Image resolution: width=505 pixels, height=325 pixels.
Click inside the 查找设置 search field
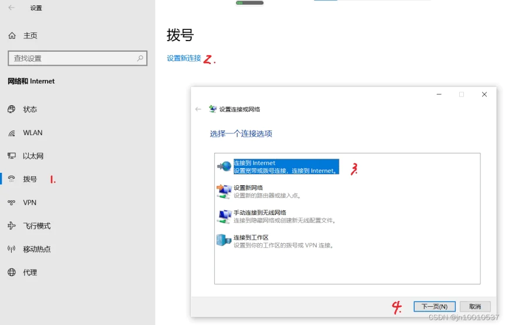point(70,58)
